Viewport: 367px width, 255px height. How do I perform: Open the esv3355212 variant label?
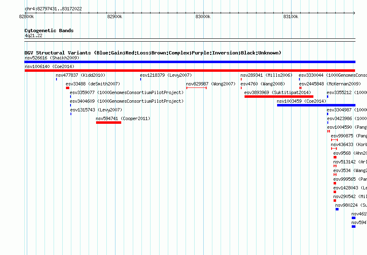click(x=347, y=92)
